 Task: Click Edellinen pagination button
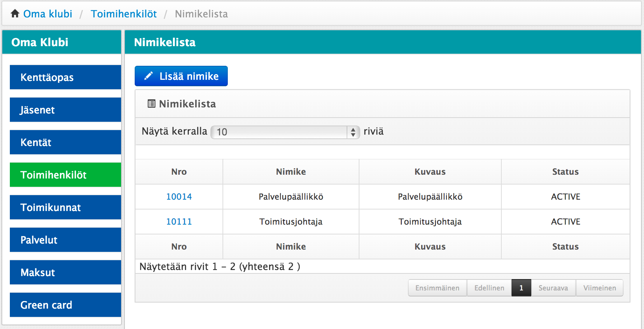coord(489,288)
